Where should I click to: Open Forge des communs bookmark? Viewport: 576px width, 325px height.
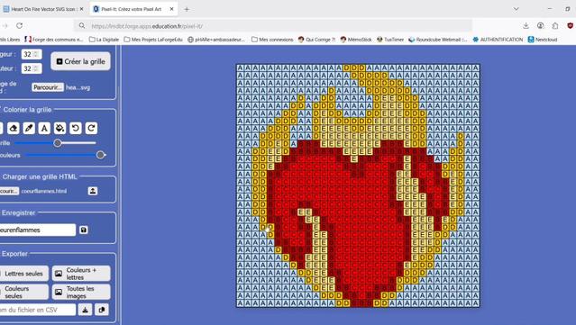(x=54, y=40)
